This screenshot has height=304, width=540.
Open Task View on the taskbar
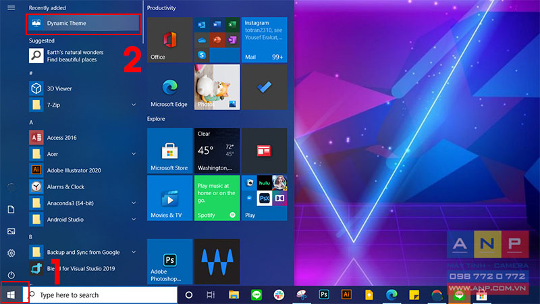(x=211, y=295)
